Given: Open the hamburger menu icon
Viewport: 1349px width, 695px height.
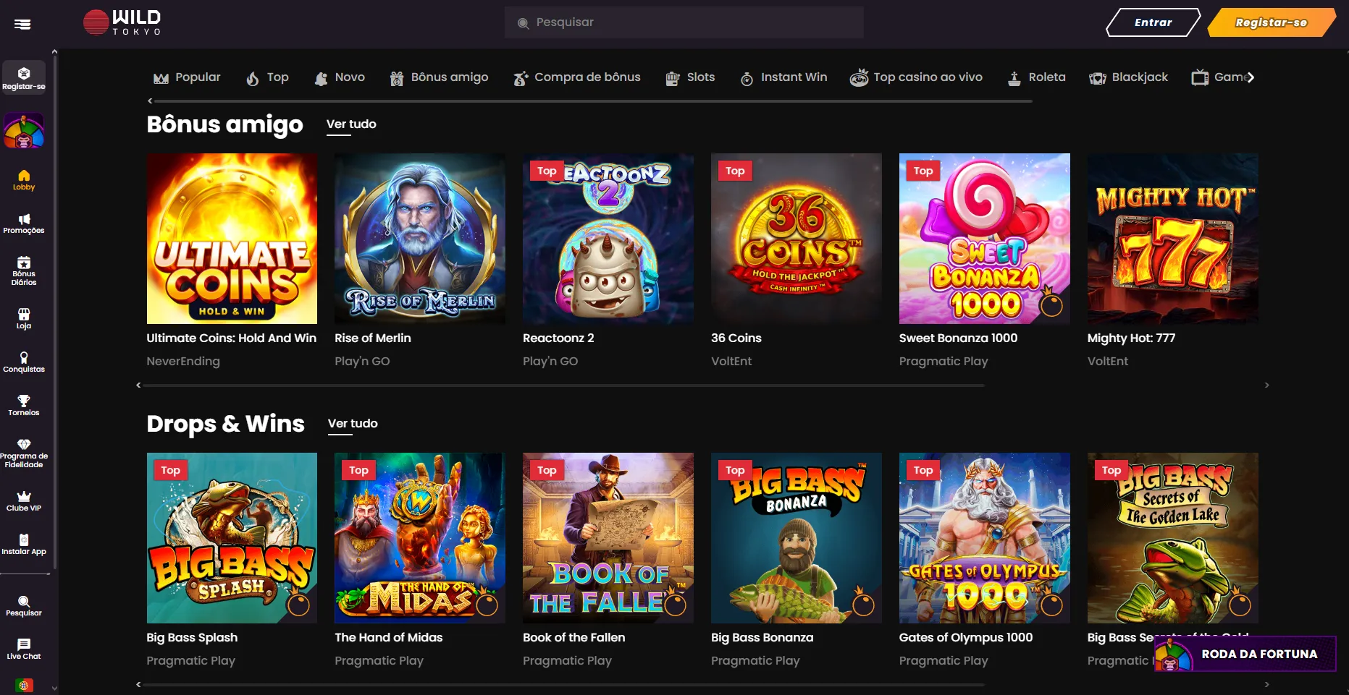Looking at the screenshot, I should (22, 24).
